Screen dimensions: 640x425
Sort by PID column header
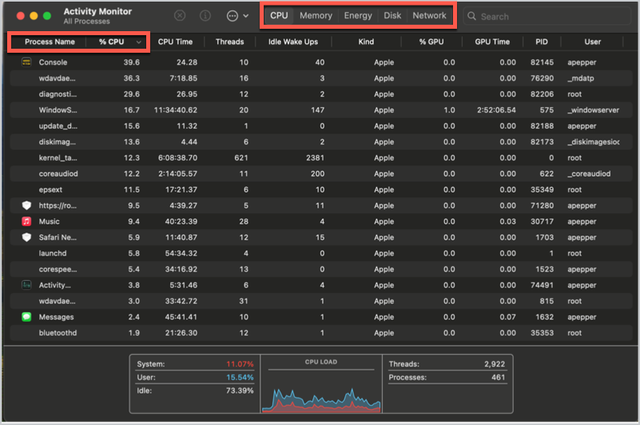coord(541,42)
